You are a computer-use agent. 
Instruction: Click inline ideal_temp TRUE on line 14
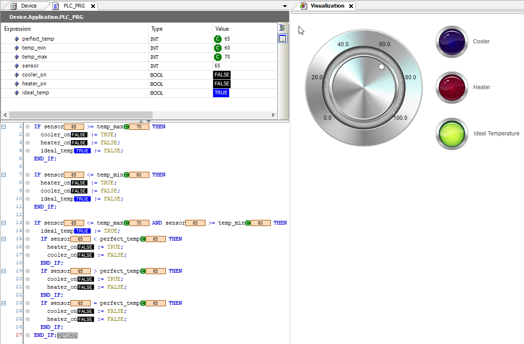pyautogui.click(x=82, y=231)
